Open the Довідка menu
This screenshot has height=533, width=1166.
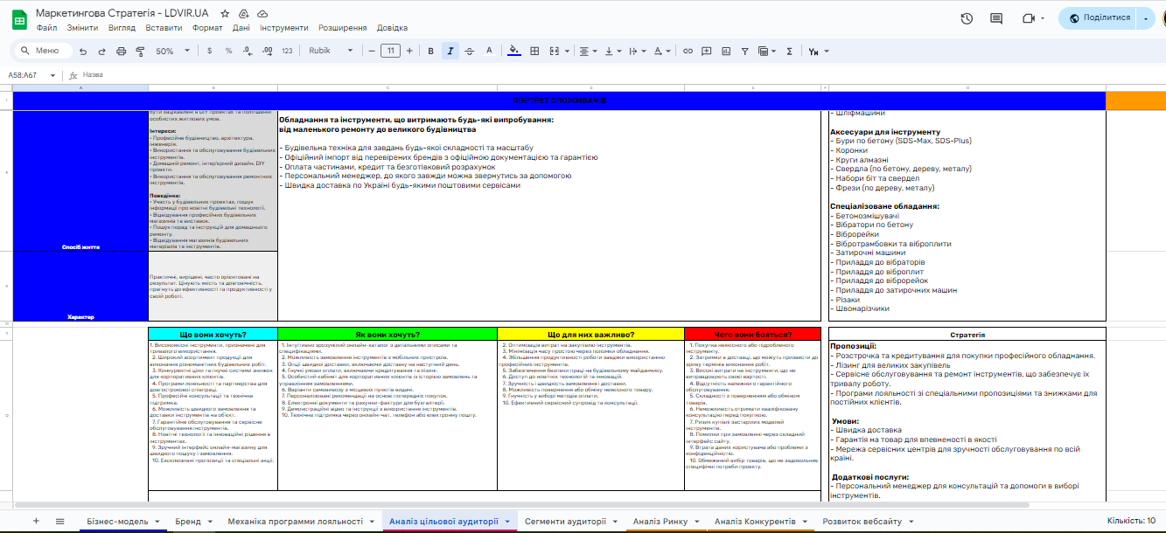coord(393,28)
